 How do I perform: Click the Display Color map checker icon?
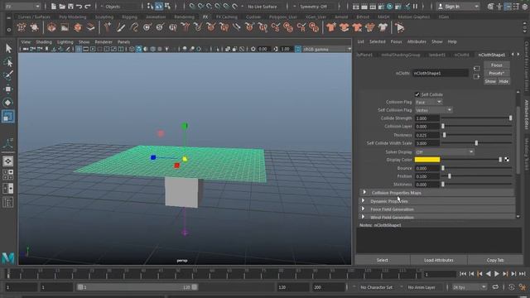click(x=507, y=160)
